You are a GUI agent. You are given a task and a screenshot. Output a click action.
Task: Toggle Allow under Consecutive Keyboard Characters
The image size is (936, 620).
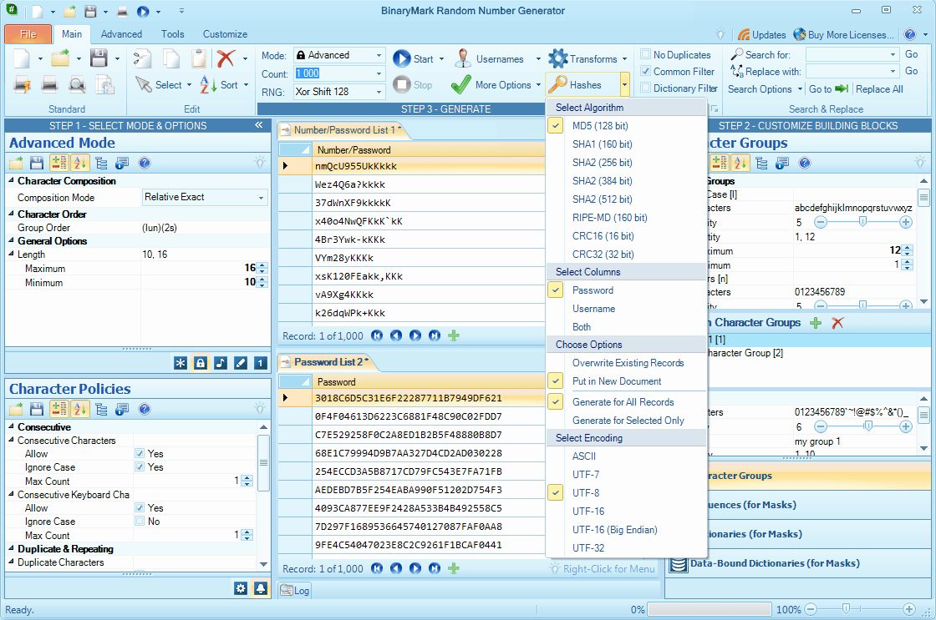(x=139, y=507)
